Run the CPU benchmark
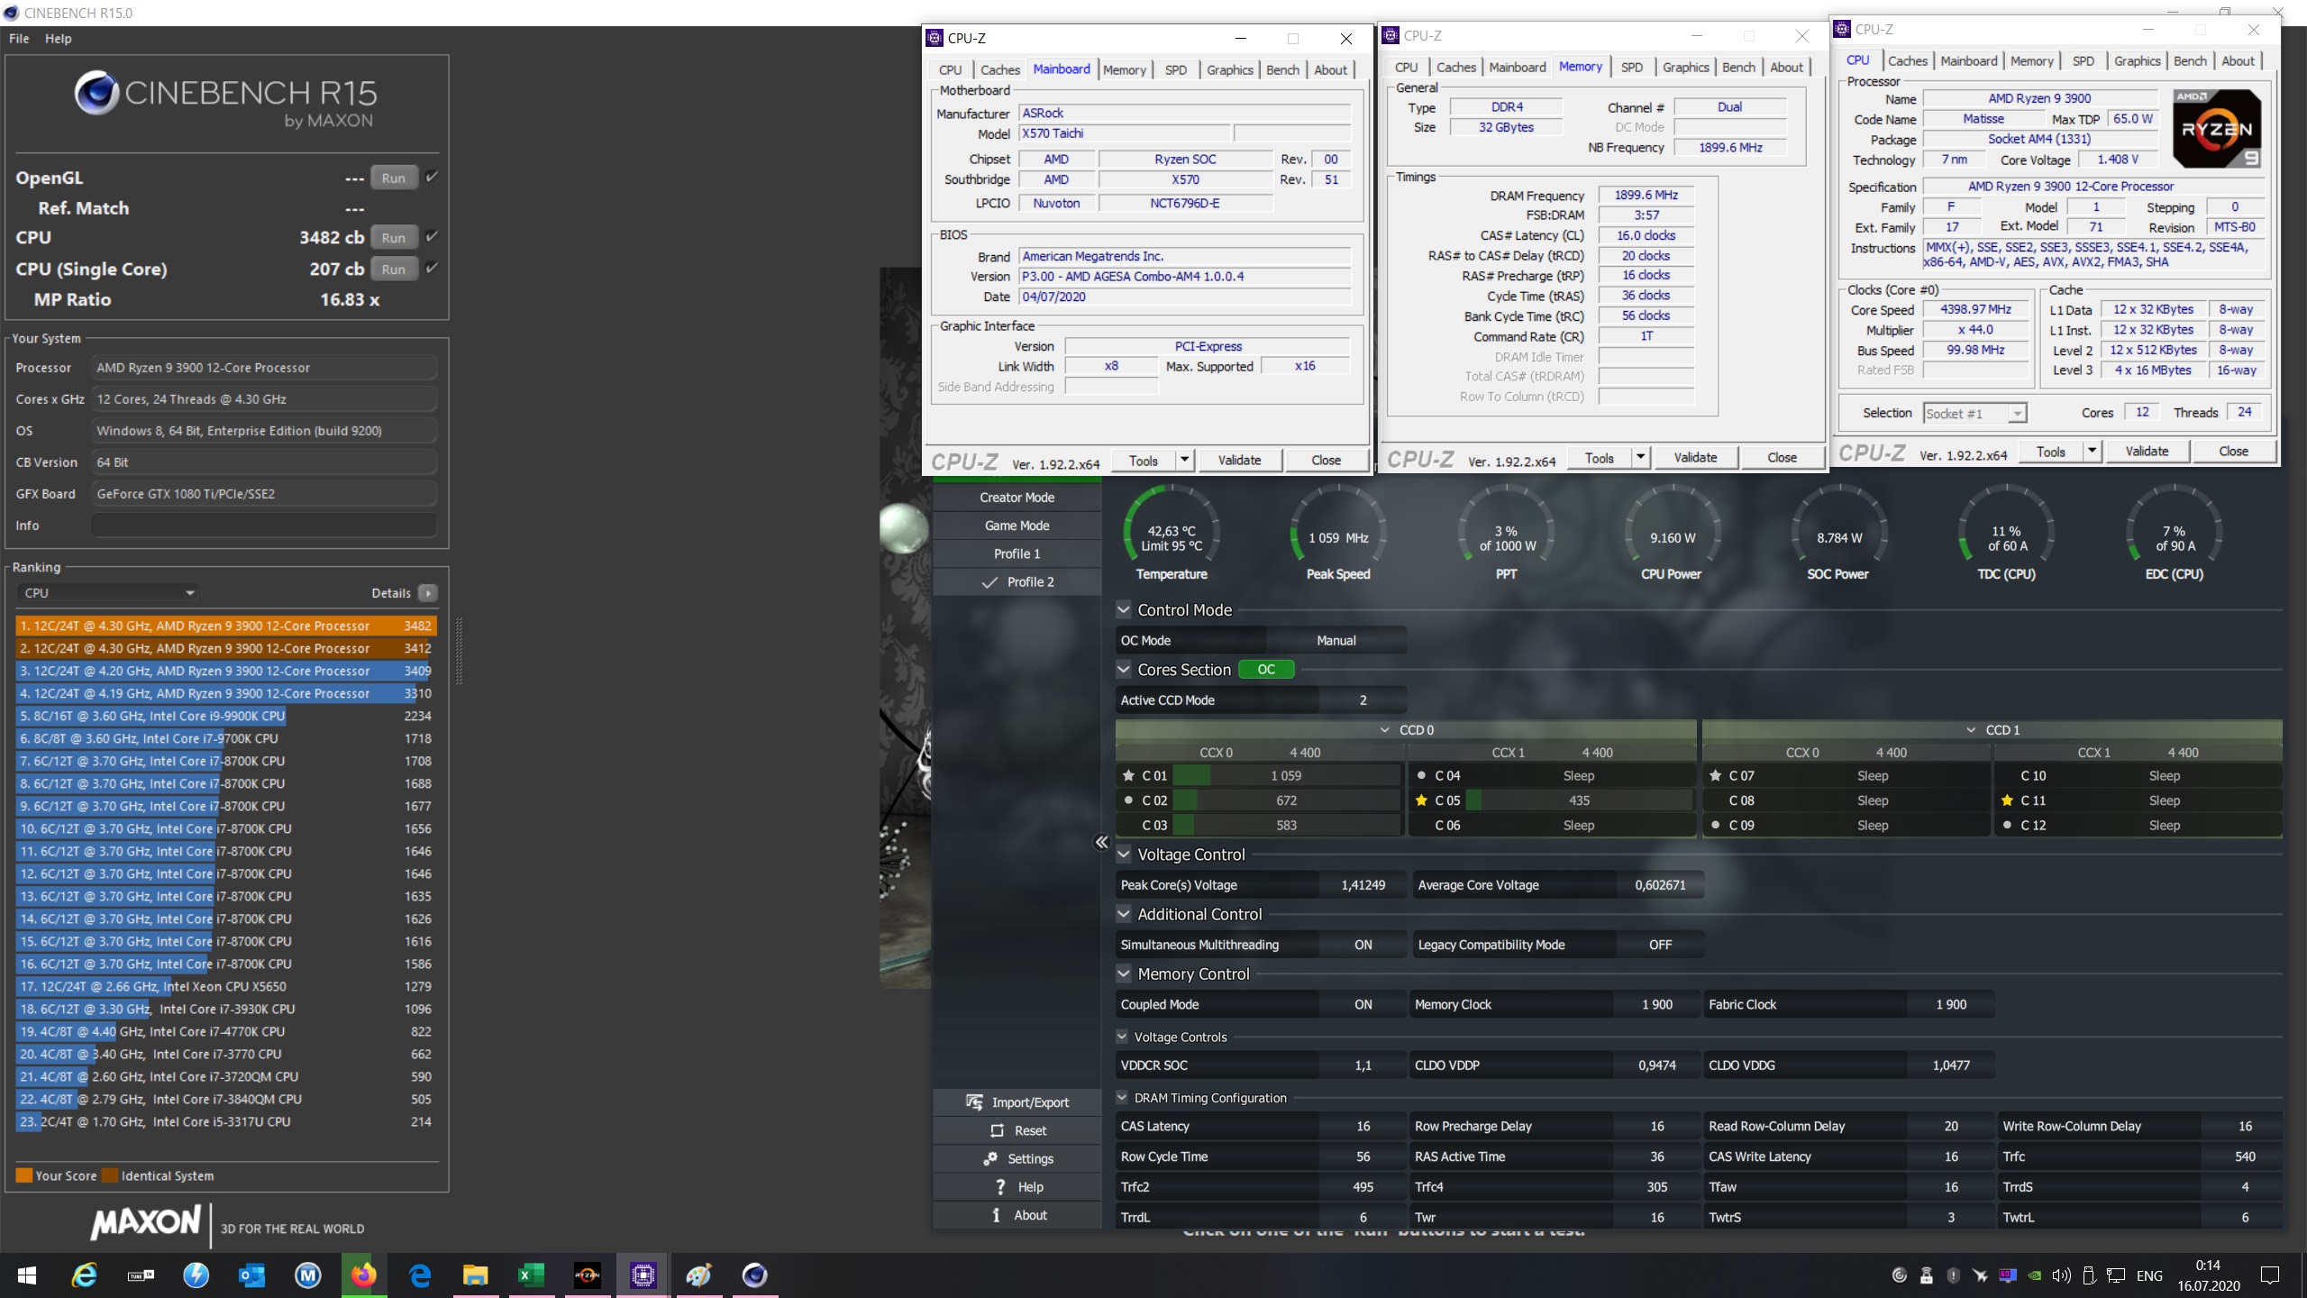This screenshot has height=1298, width=2307. pos(394,237)
